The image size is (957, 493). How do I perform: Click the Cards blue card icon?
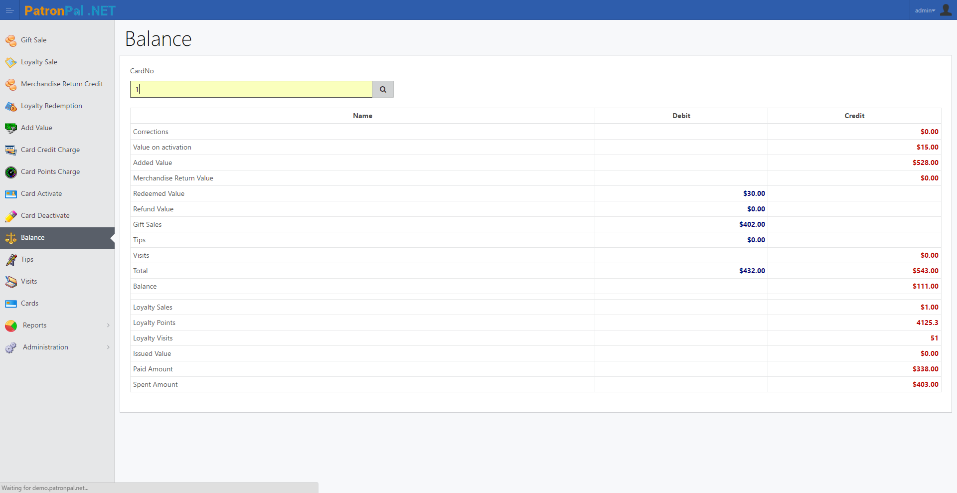11,304
